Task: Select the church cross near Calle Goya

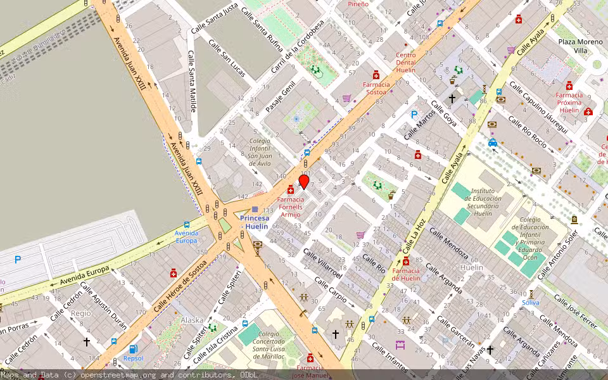Action: tap(452, 99)
